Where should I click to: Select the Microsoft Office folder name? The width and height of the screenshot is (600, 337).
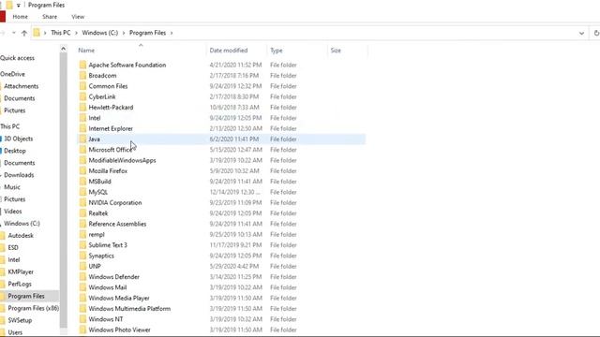111,150
